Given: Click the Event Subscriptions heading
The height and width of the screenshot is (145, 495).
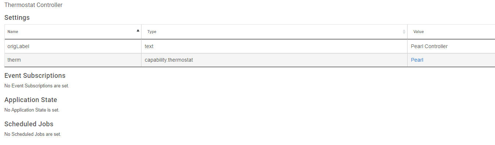Looking at the screenshot, I should [35, 76].
